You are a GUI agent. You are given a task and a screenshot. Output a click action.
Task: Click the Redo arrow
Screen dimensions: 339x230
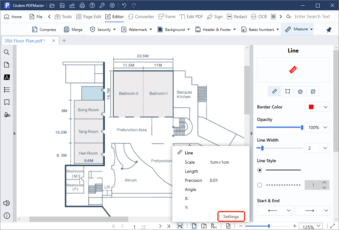(134, 5)
